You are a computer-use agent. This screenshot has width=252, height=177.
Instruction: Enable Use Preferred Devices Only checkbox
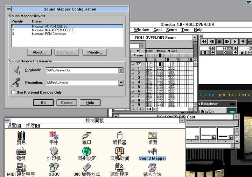click(13, 92)
